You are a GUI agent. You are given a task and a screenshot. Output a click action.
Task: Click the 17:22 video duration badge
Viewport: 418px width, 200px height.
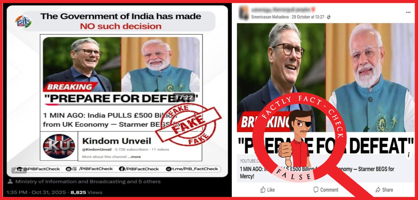tap(184, 97)
